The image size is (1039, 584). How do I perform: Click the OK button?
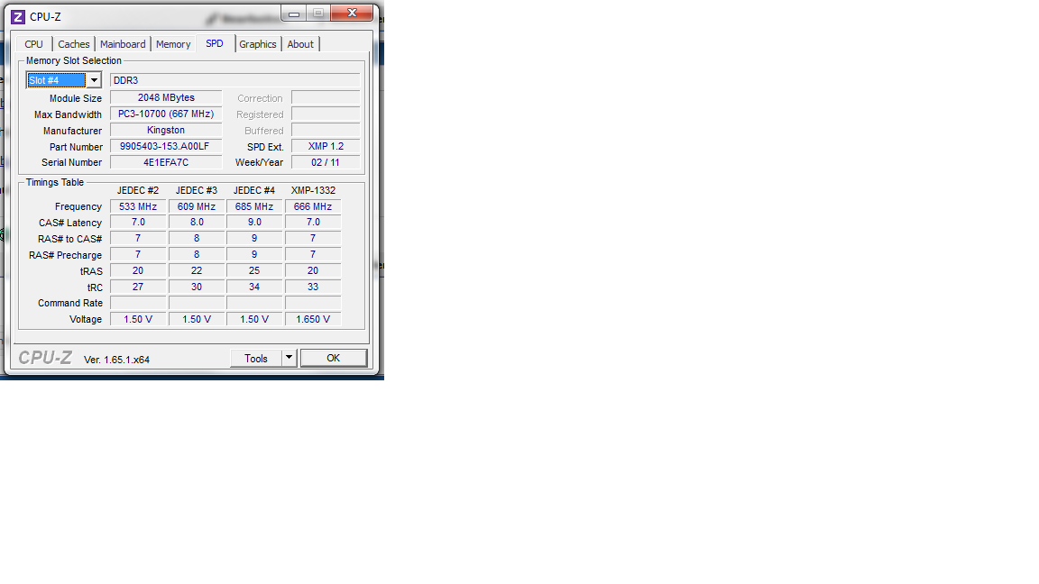pos(334,358)
